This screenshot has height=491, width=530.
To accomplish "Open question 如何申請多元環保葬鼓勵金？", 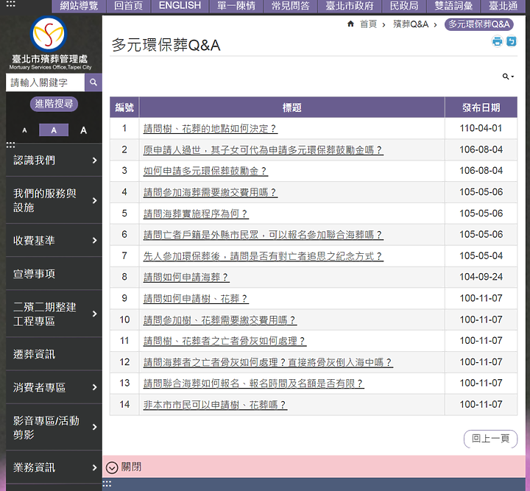I will click(x=205, y=171).
